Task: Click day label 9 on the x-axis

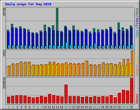Action: pyautogui.click(x=42, y=107)
